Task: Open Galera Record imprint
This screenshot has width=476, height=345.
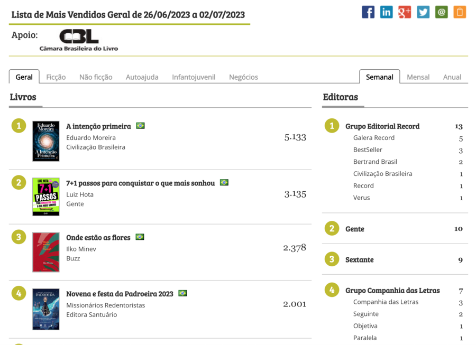Action: (374, 138)
